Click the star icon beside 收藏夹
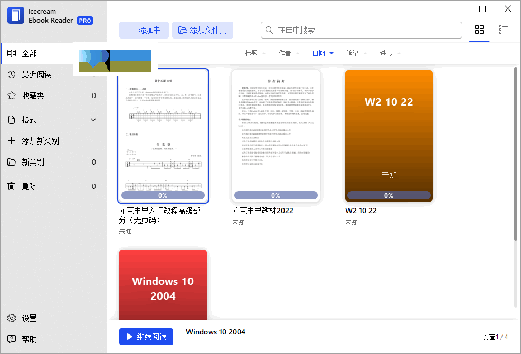Viewport: 521px width, 354px height. pos(12,95)
